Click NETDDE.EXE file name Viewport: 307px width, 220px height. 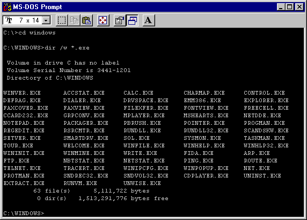262,116
